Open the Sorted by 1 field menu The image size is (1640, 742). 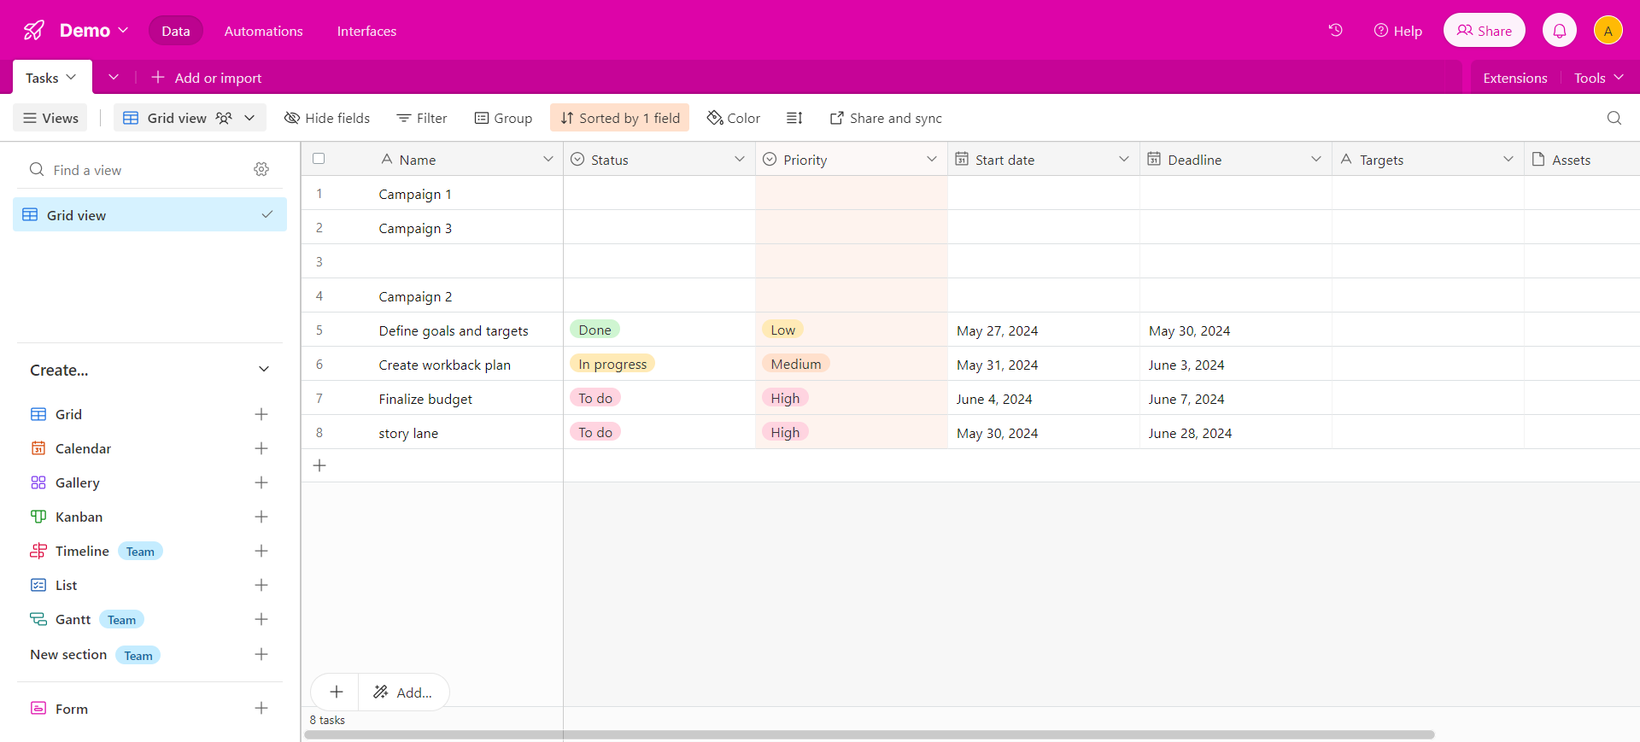point(620,118)
